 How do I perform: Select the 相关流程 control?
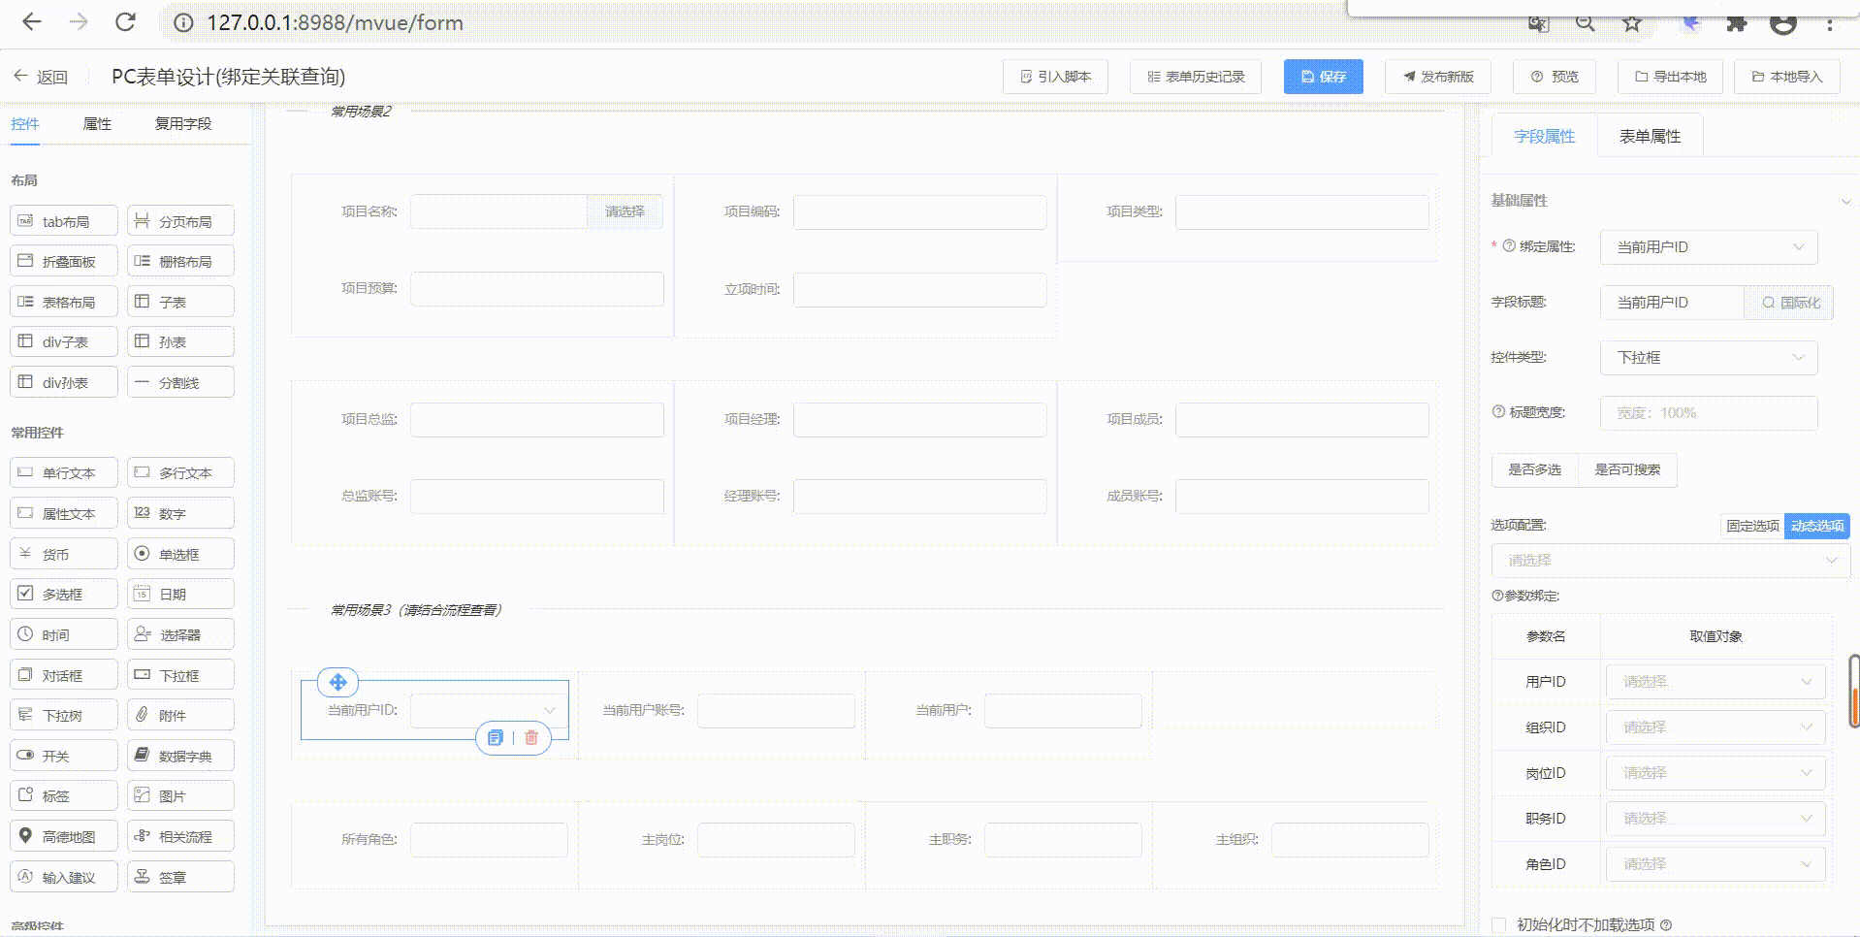click(180, 836)
